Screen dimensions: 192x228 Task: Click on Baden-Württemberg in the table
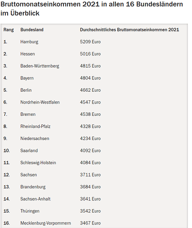point(40,66)
